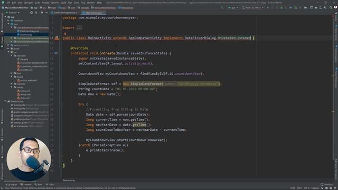Switch to DatePickerFragment.java tab

click(65, 13)
